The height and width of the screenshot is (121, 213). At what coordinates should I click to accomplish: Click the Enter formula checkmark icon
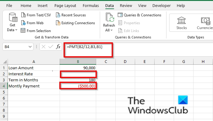click(x=51, y=47)
